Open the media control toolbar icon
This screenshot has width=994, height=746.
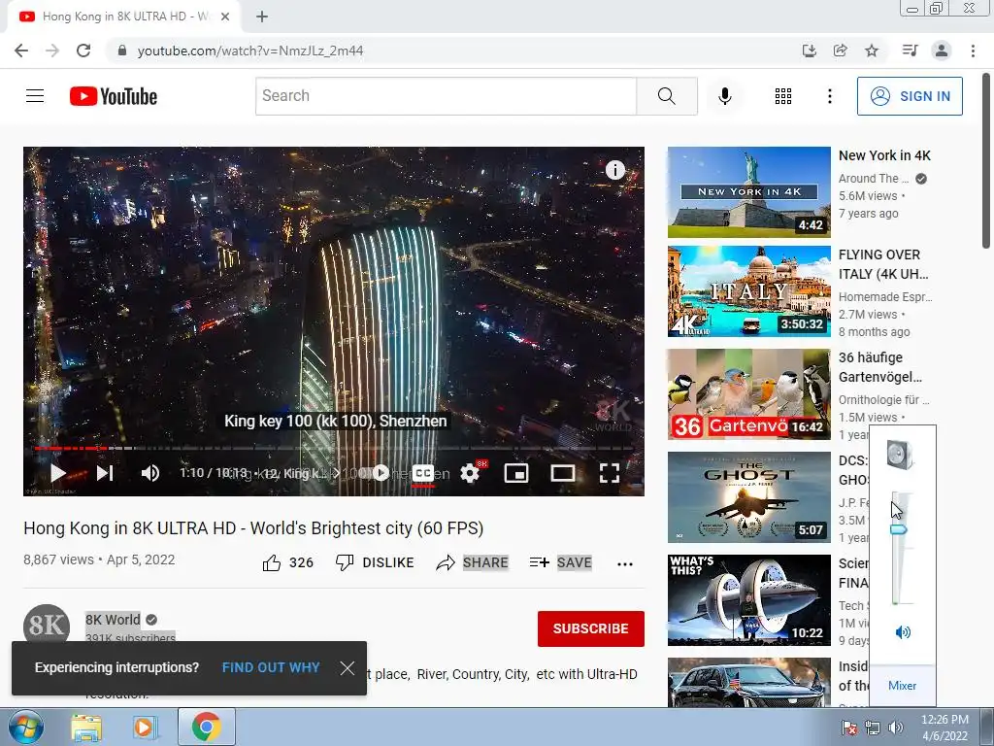[x=910, y=51]
